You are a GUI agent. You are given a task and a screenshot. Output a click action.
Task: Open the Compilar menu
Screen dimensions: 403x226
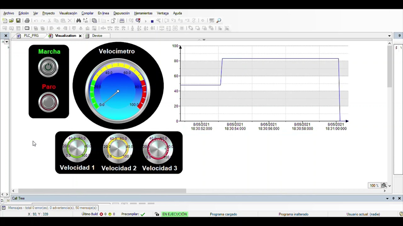[x=88, y=13]
